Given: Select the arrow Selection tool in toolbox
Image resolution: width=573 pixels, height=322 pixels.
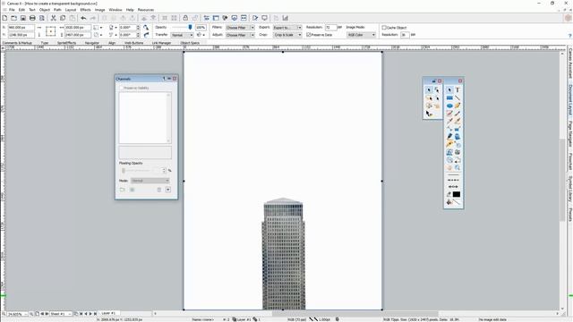Looking at the screenshot, I should [449, 89].
